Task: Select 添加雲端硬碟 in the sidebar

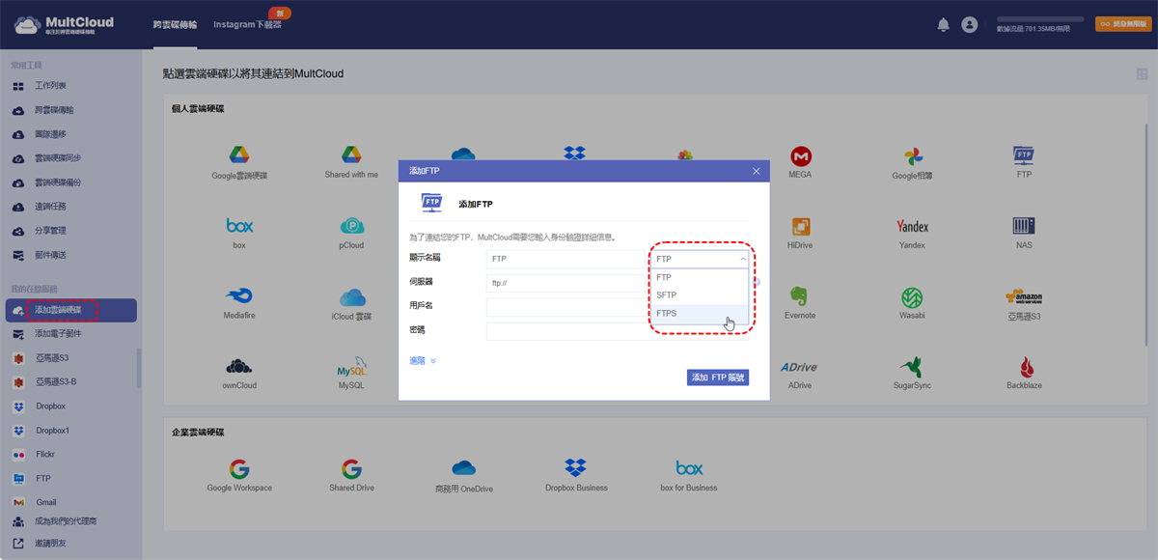Action: 70,310
